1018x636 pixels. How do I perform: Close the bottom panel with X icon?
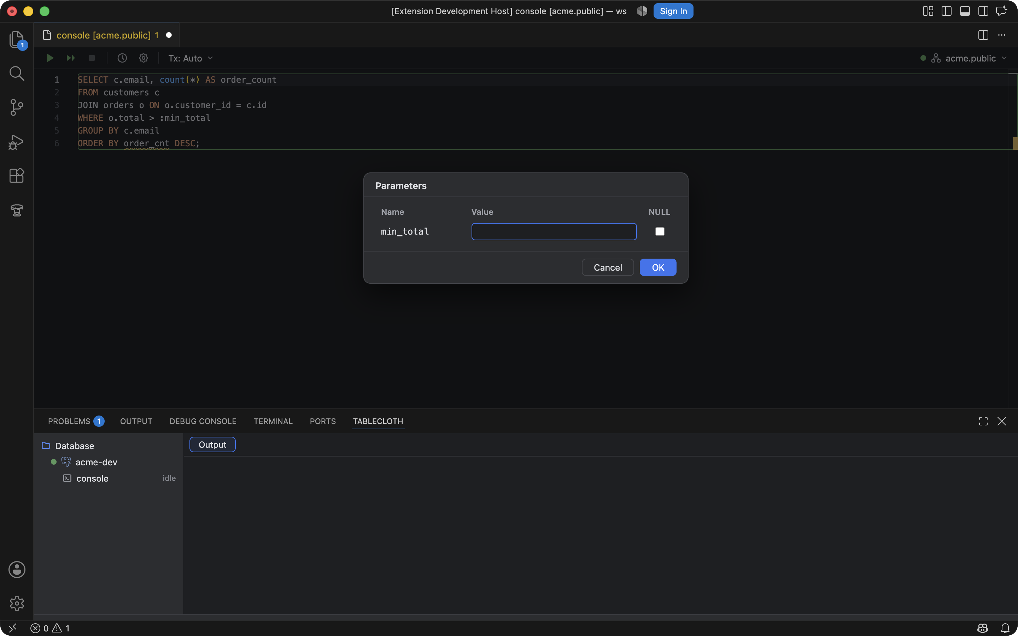pos(1002,422)
